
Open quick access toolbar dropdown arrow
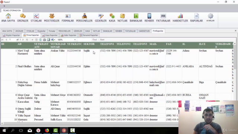click(x=4, y=6)
